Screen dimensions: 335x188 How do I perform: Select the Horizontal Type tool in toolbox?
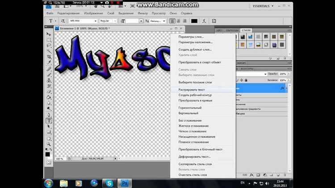[49, 121]
